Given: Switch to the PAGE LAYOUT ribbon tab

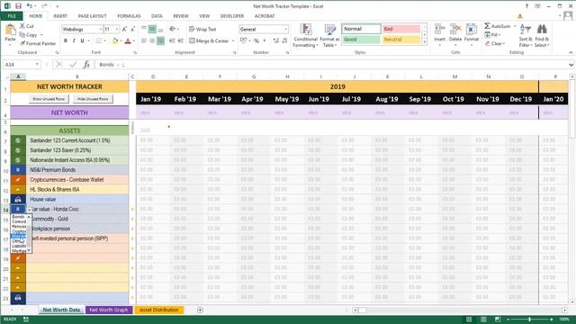Looking at the screenshot, I should [92, 16].
